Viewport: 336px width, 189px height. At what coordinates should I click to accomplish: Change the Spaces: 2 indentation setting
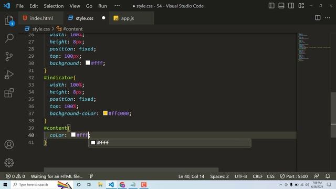(x=219, y=176)
